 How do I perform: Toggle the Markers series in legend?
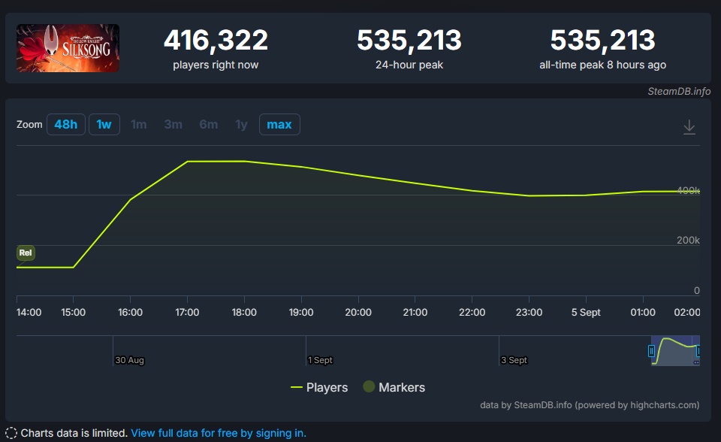tap(394, 387)
